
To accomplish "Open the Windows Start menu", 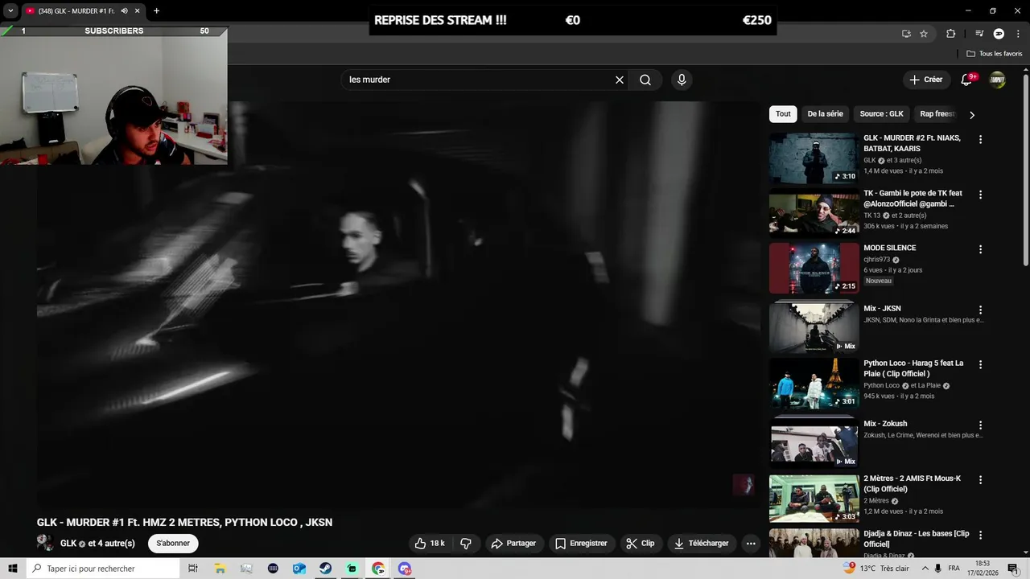I will tap(13, 569).
